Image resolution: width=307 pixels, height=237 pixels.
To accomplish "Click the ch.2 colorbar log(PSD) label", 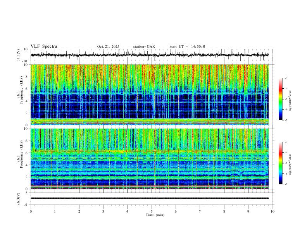I will tap(290, 165).
